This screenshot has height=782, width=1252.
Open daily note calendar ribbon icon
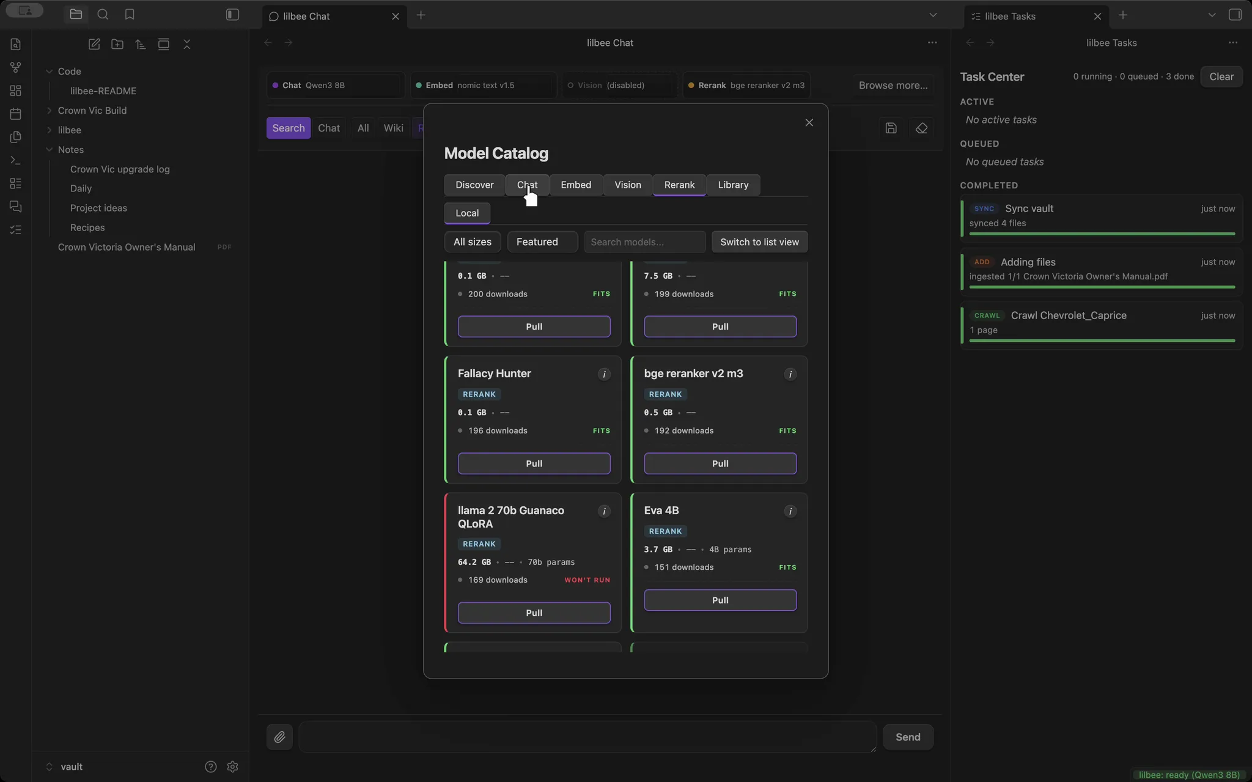click(16, 114)
